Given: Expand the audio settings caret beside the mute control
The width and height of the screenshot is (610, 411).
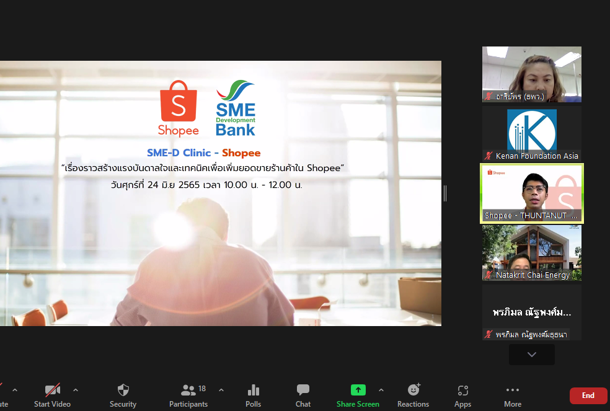Looking at the screenshot, I should (x=15, y=389).
